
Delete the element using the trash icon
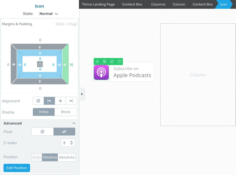point(119,62)
